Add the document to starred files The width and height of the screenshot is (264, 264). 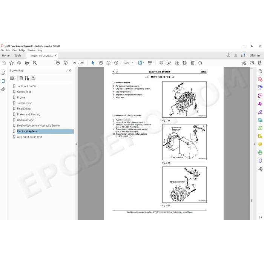(11, 63)
